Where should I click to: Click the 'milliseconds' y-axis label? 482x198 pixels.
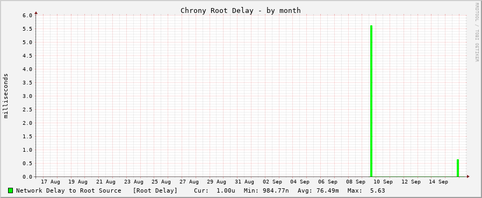pos(6,96)
